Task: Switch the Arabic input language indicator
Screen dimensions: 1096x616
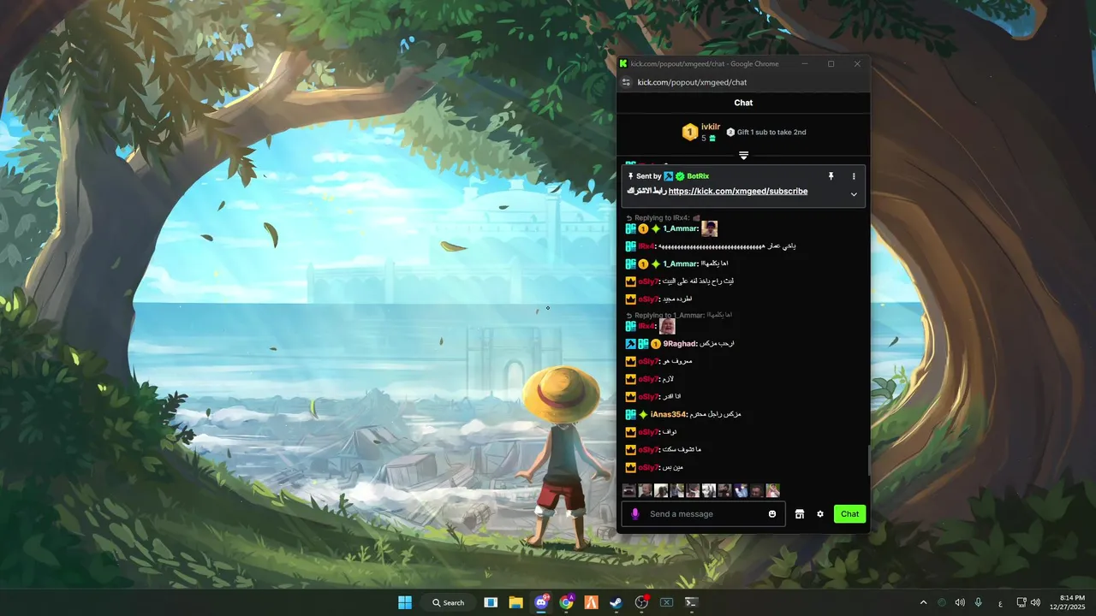Action: (1000, 603)
